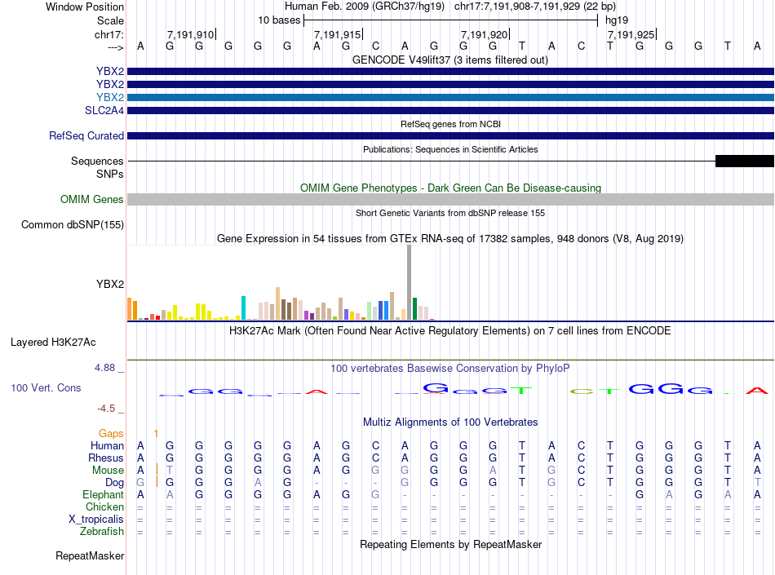
Task: Click the Human species row label
Action: coord(107,445)
